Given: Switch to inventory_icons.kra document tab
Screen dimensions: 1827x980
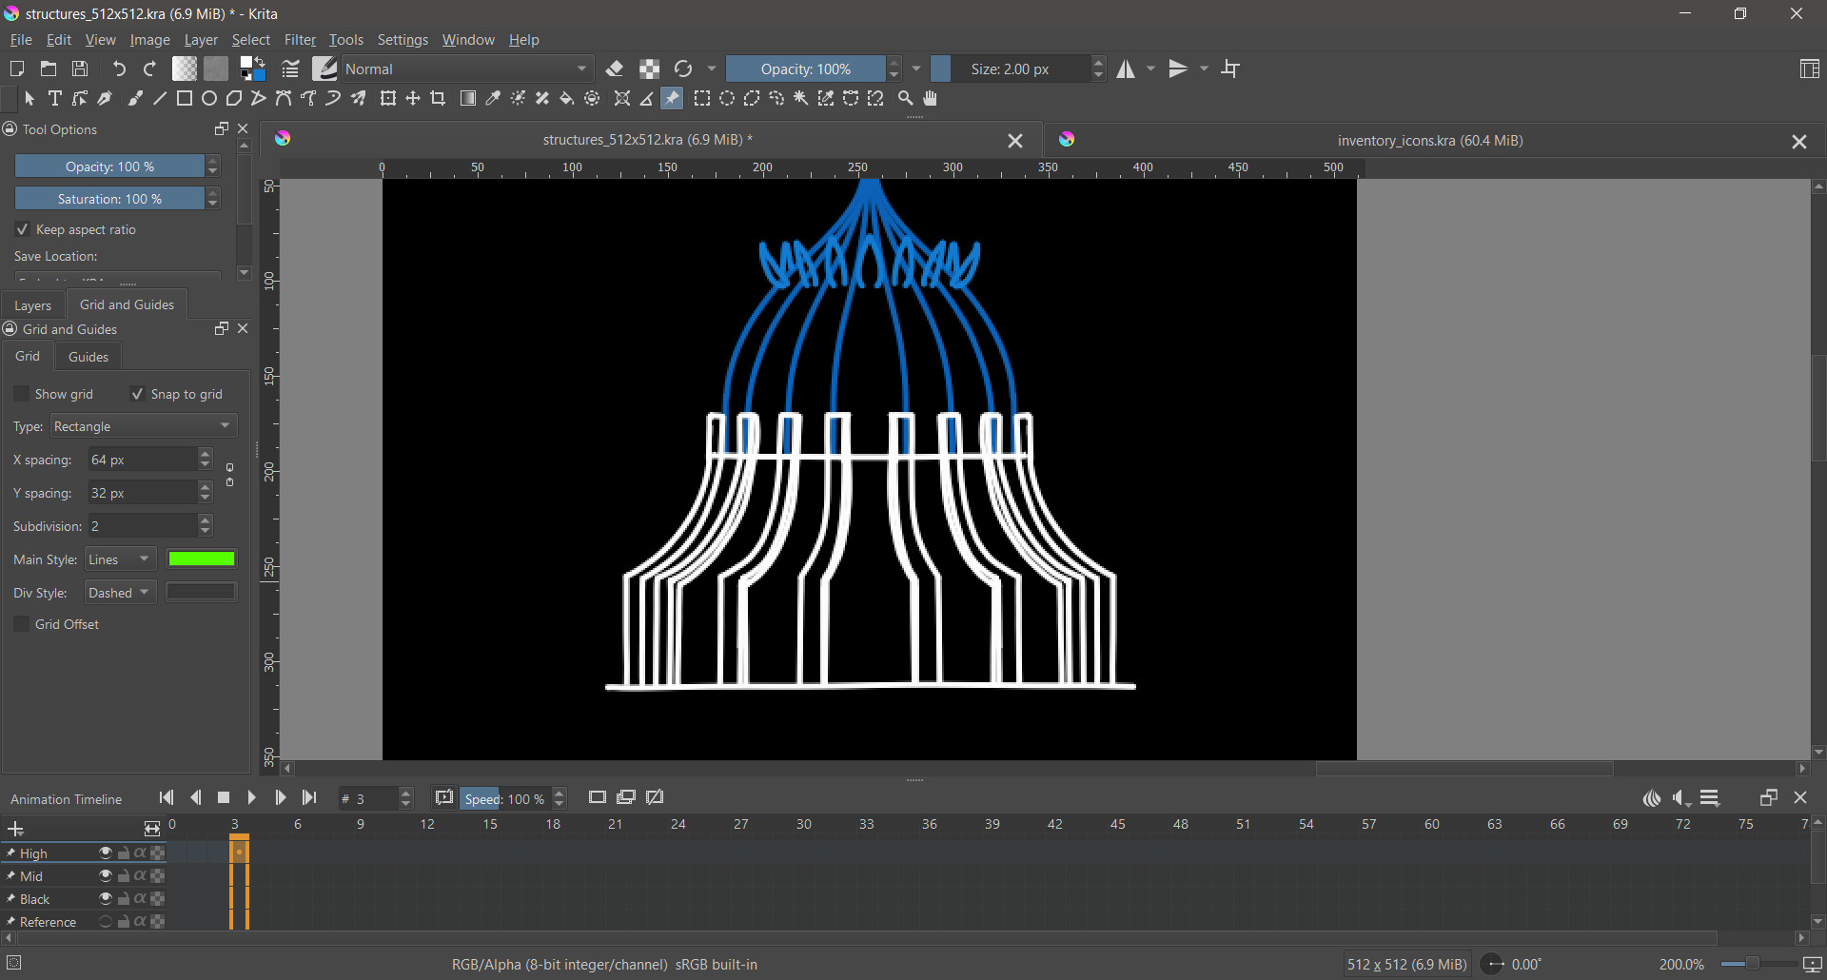Looking at the screenshot, I should tap(1428, 141).
